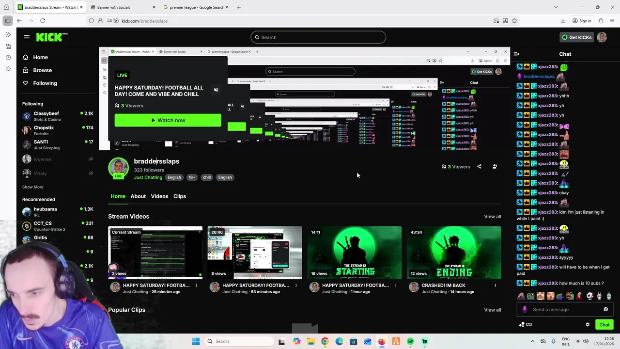Open options for CRASHED! IM BACK video
This screenshot has width=620, height=349.
495,286
